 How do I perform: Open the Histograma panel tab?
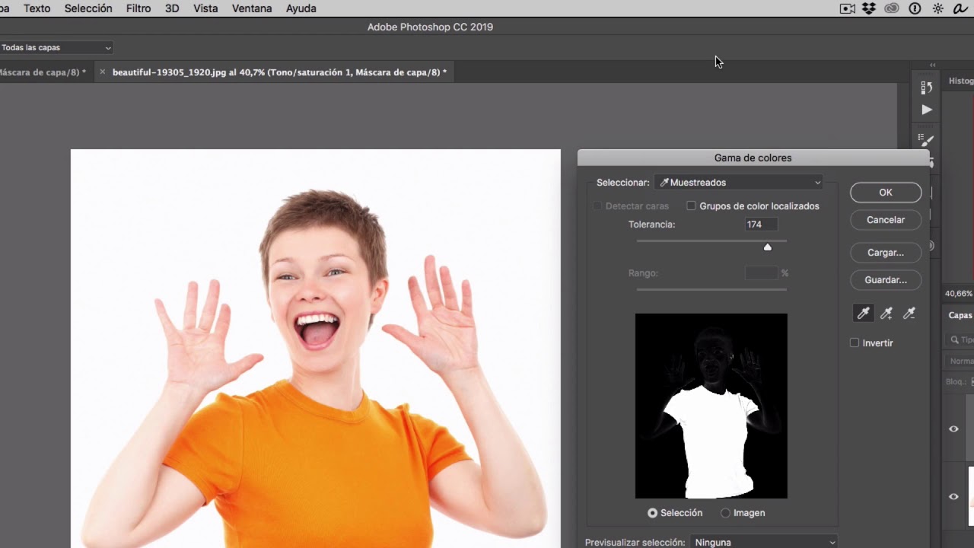(x=960, y=81)
